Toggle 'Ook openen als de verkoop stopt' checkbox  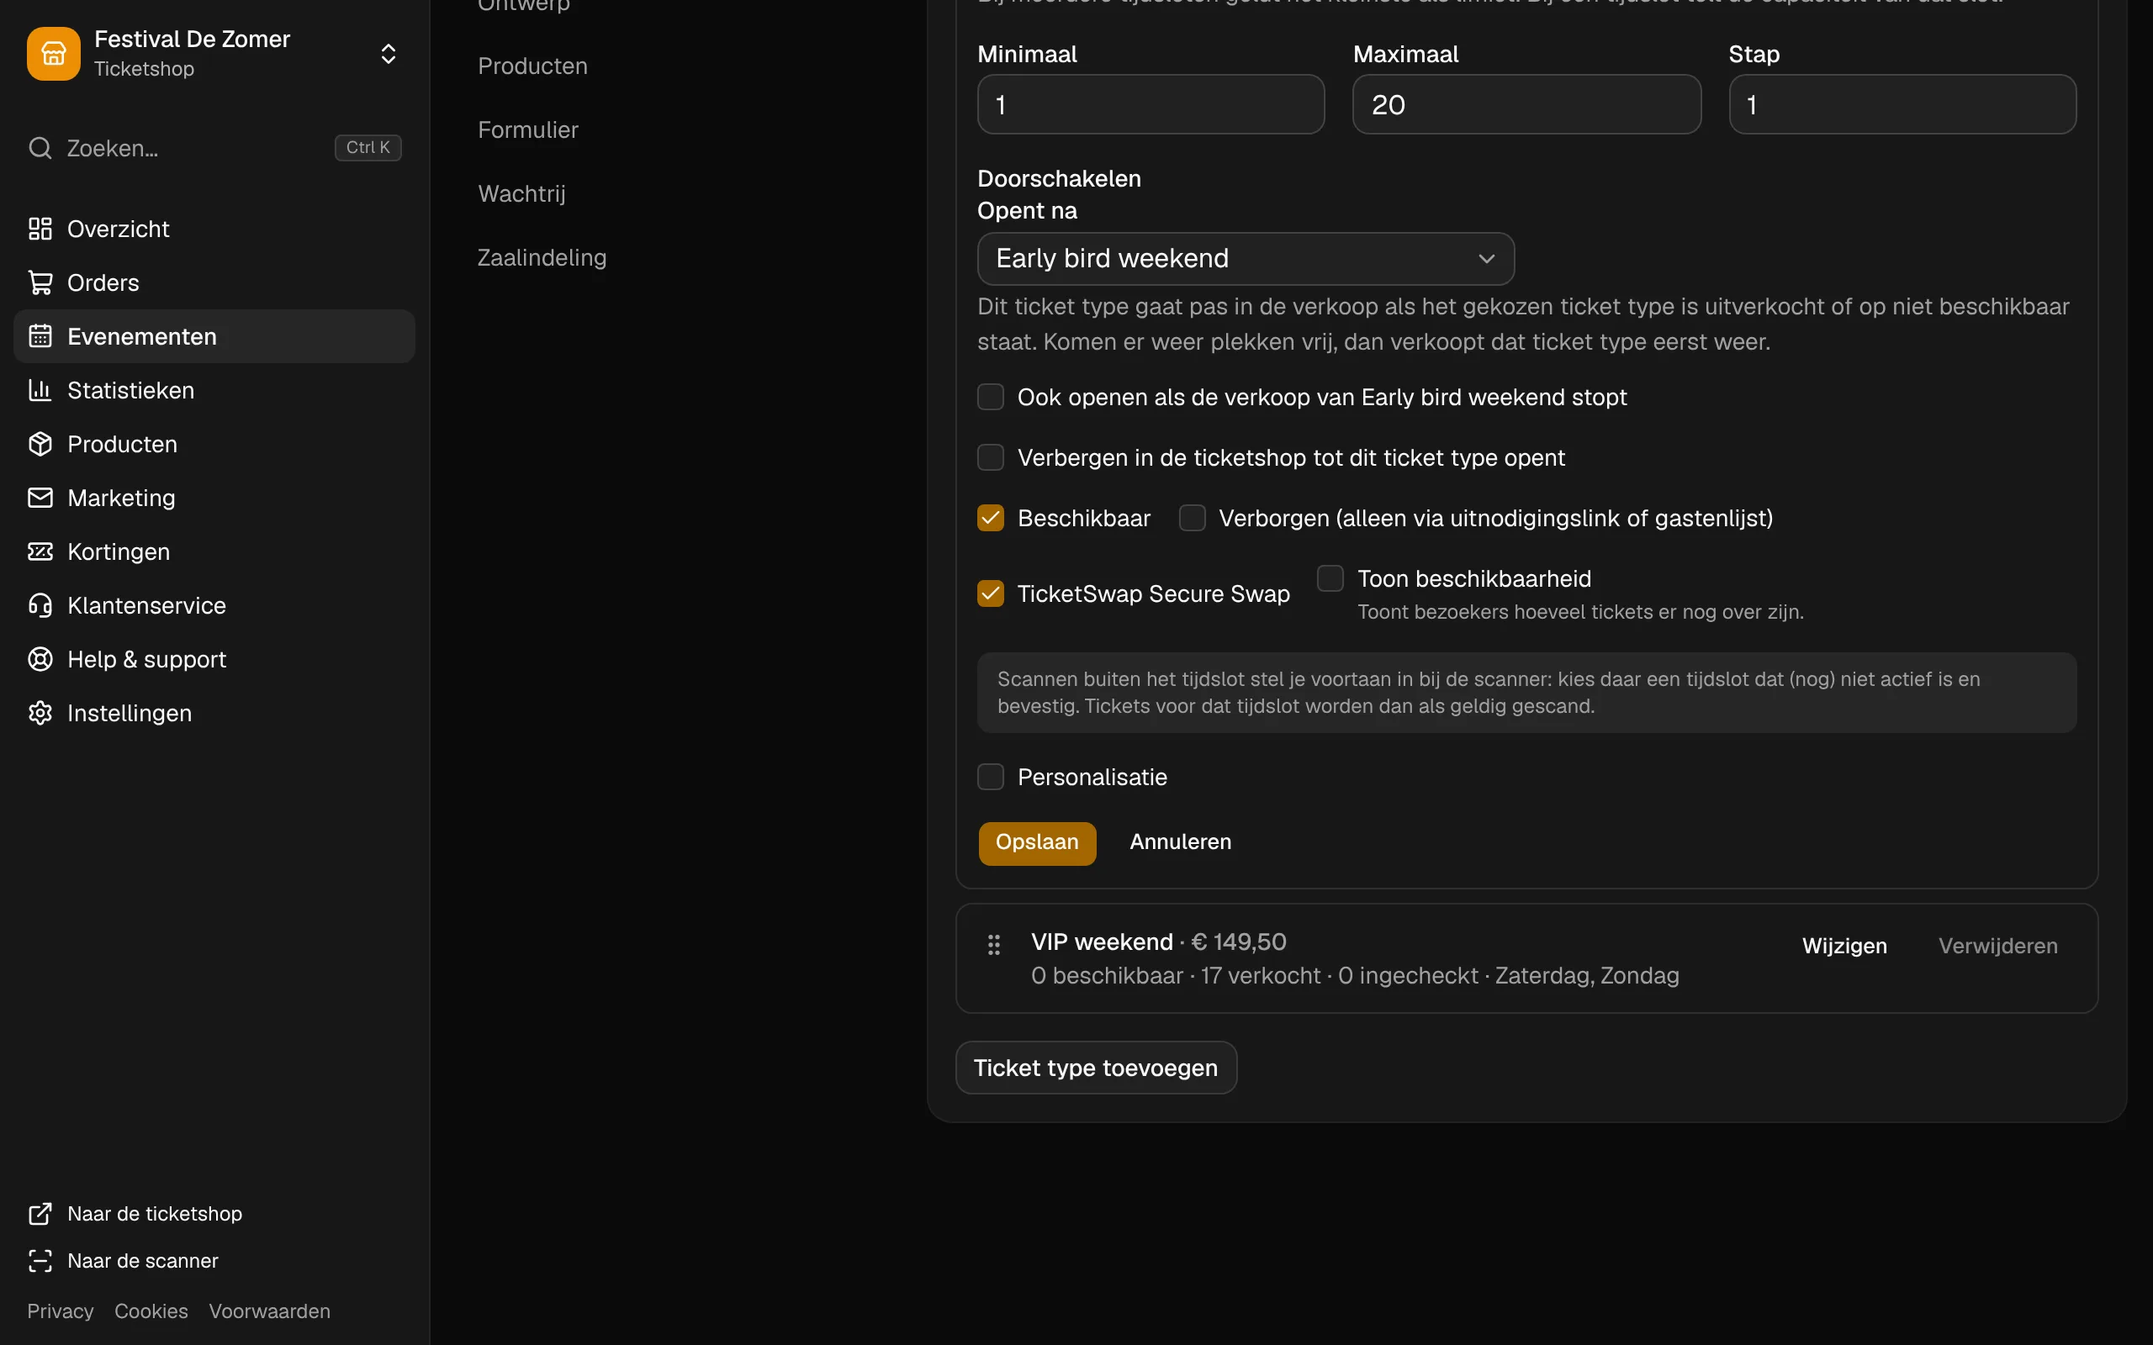coord(990,397)
